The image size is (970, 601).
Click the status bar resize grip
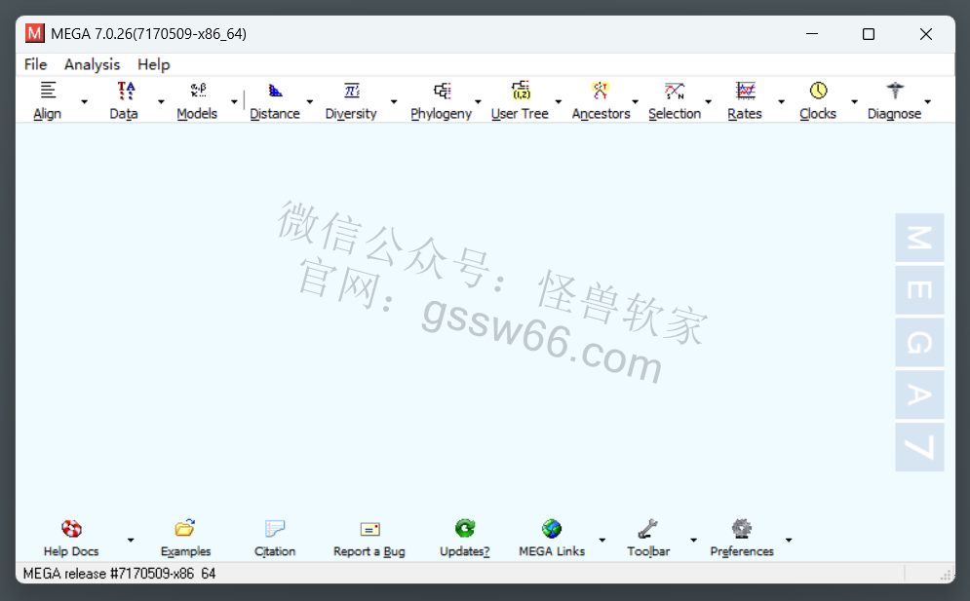click(x=947, y=575)
